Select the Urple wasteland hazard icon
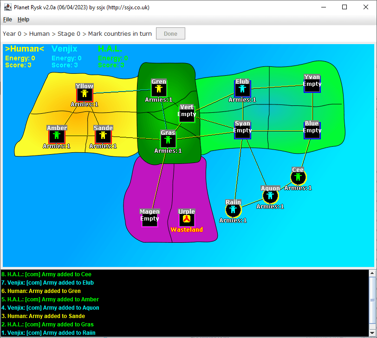Screen dimensions: 377x338 pos(187,219)
